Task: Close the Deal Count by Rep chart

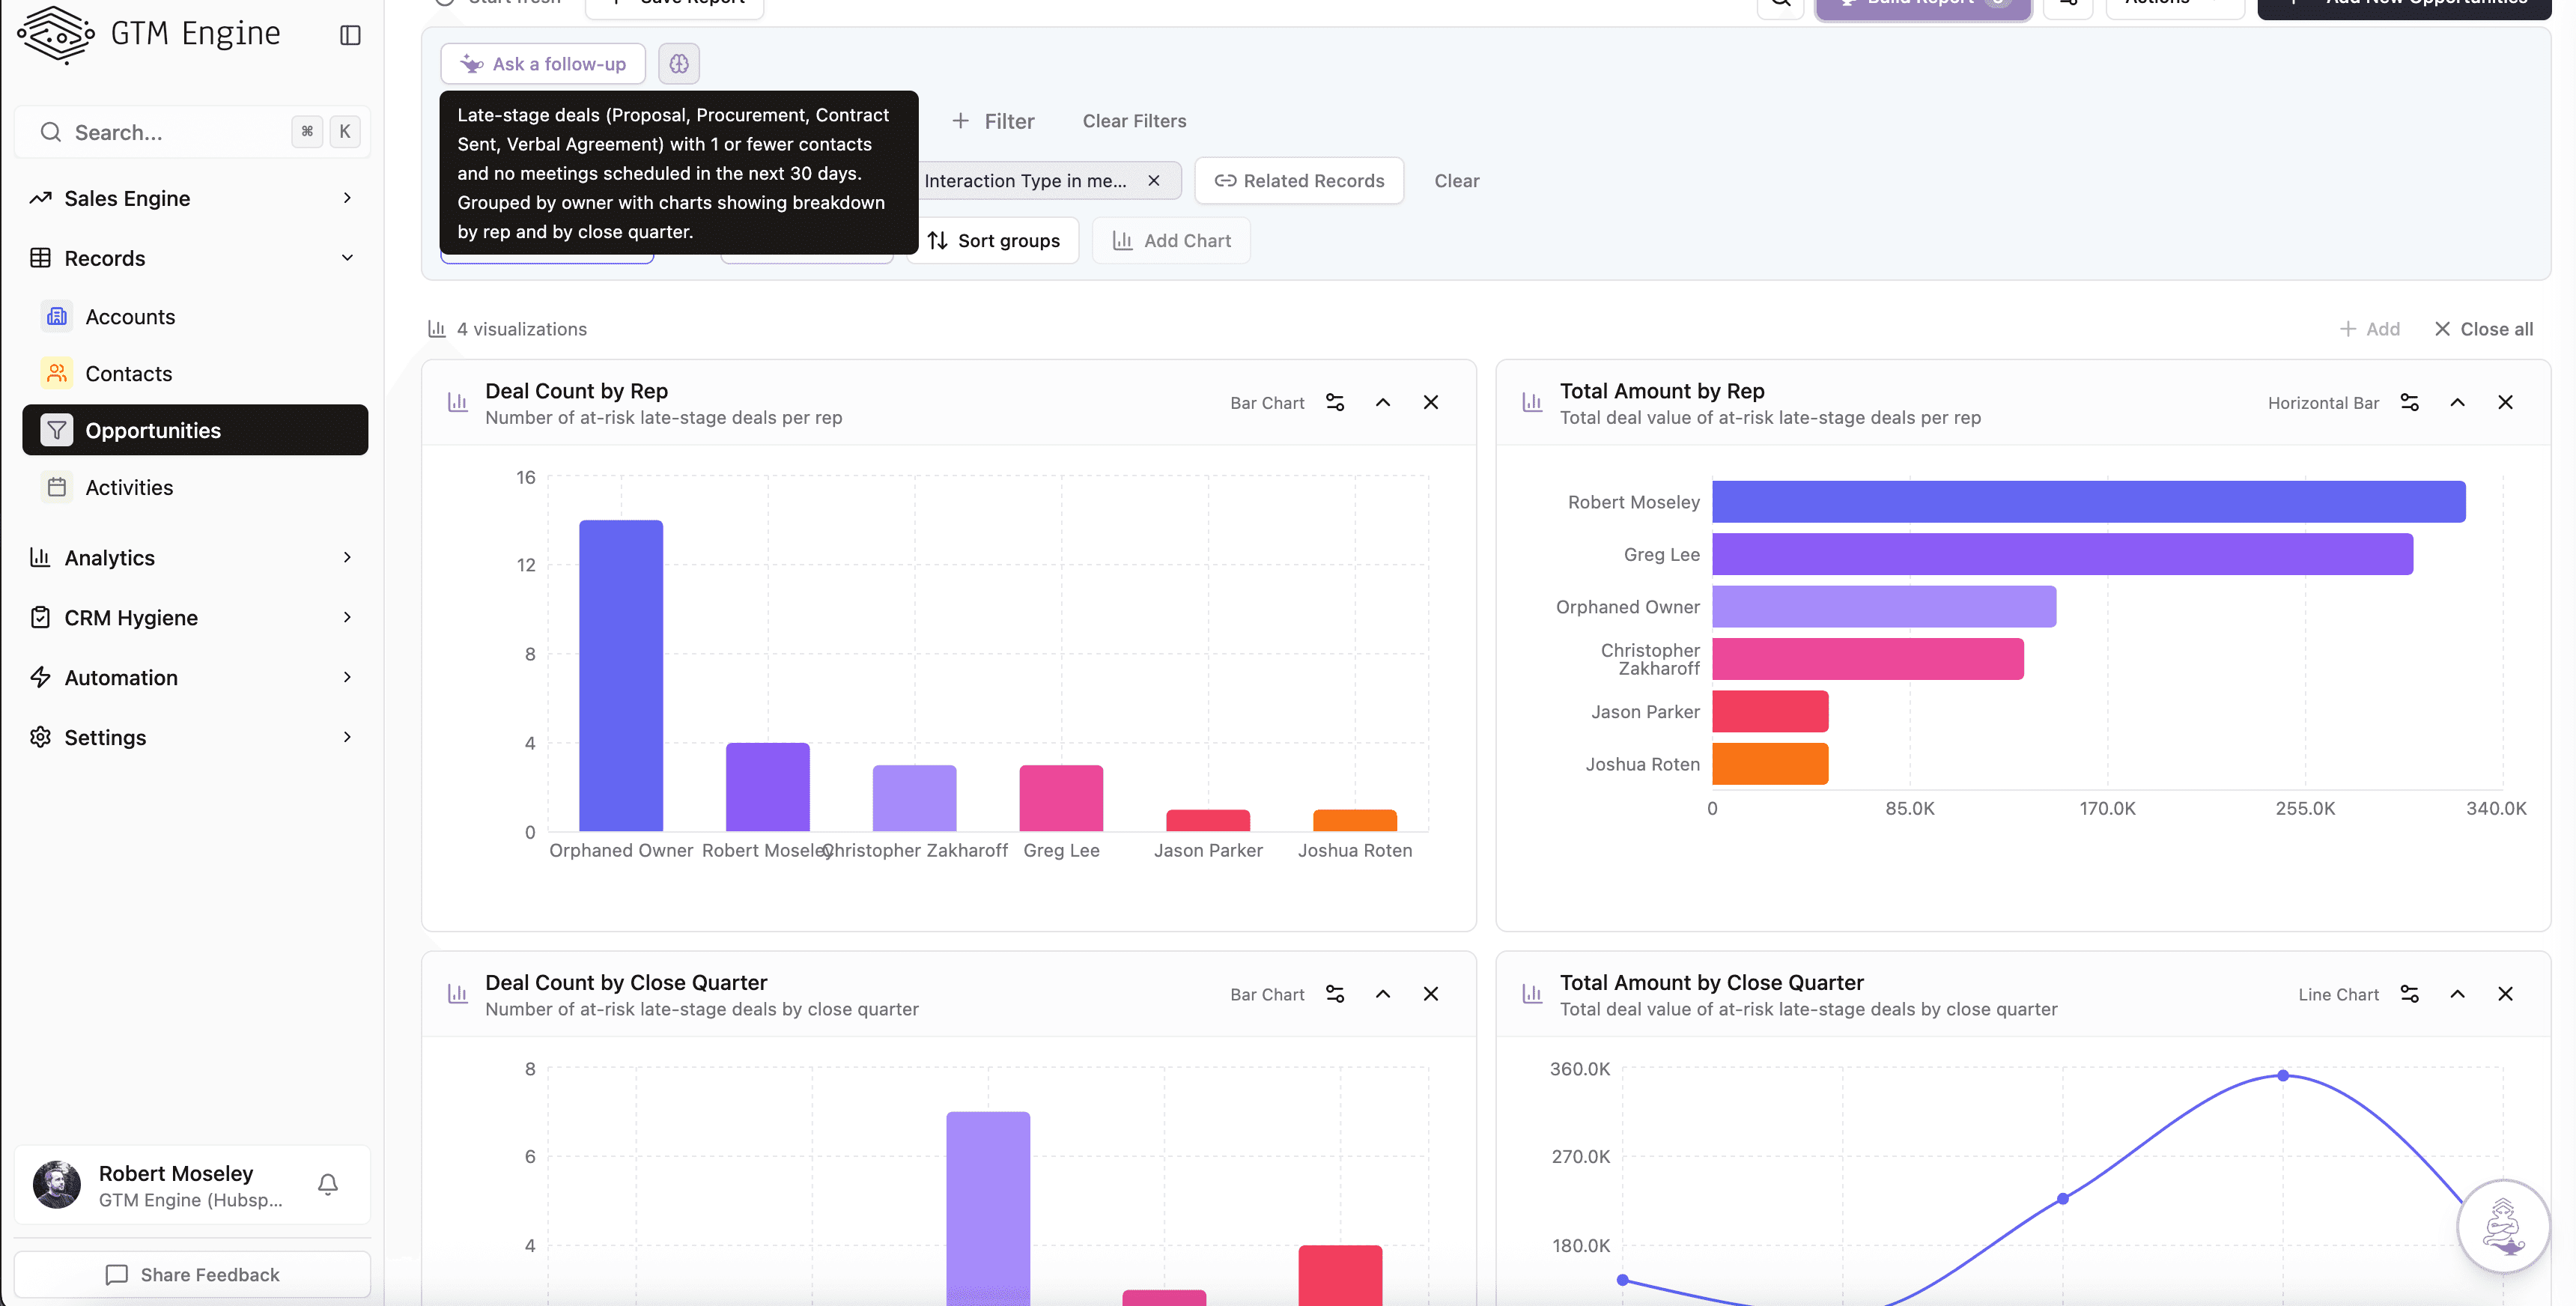Action: [x=1431, y=402]
